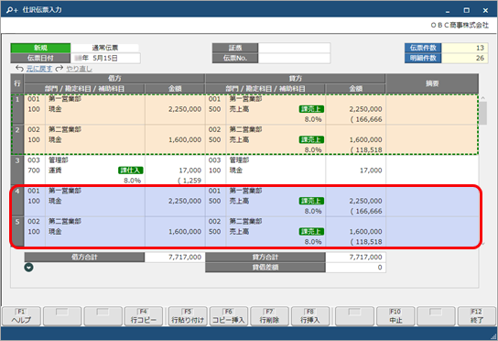Click the 証憑 input field
The image size is (498, 341).
tap(294, 48)
